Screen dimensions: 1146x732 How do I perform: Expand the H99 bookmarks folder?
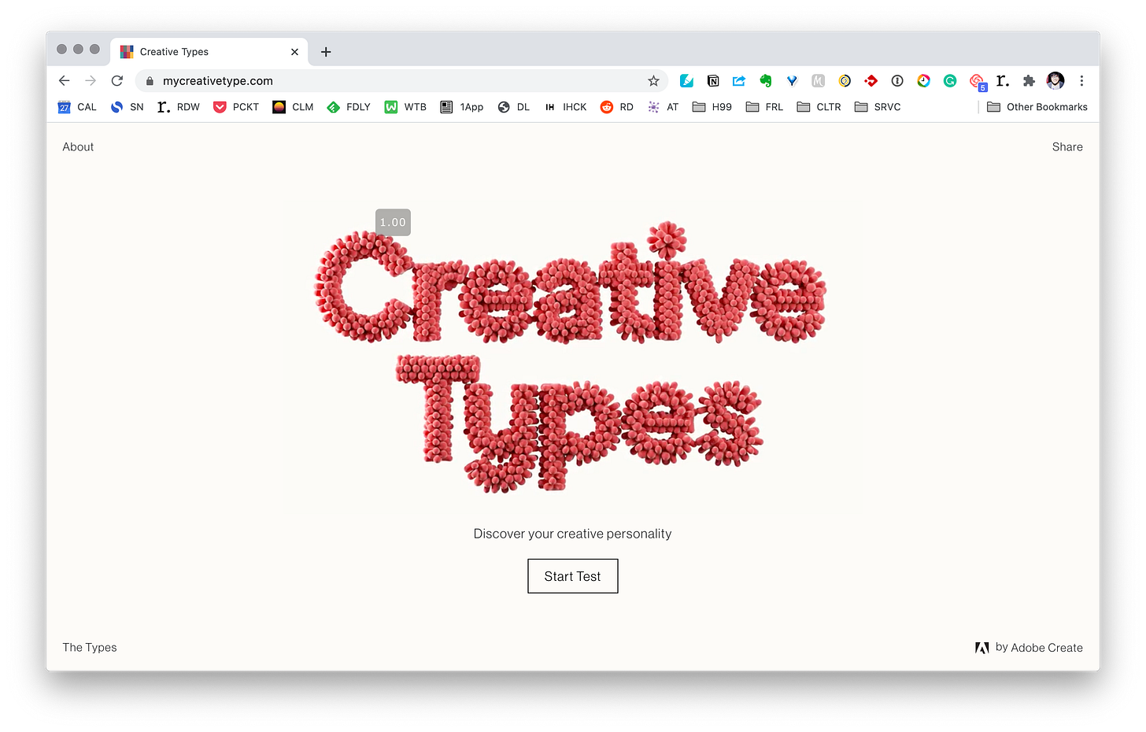[712, 107]
